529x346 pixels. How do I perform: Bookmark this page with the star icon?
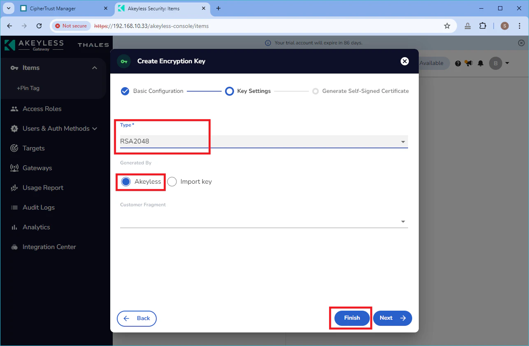pos(447,26)
